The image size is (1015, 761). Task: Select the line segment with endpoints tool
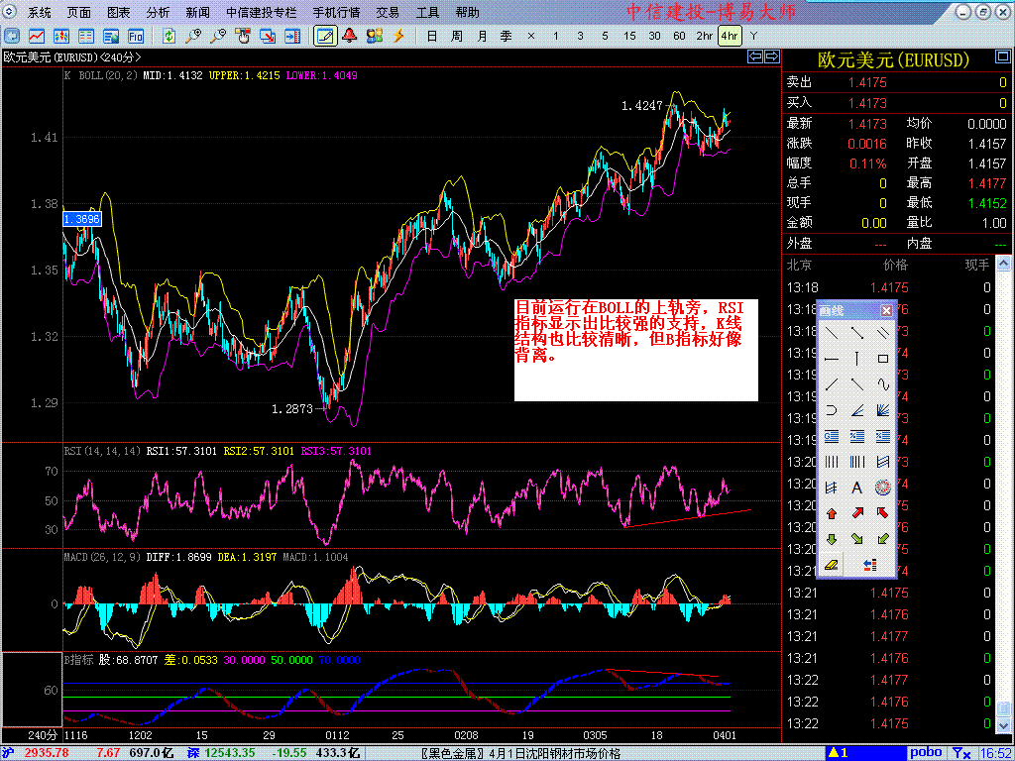(857, 333)
